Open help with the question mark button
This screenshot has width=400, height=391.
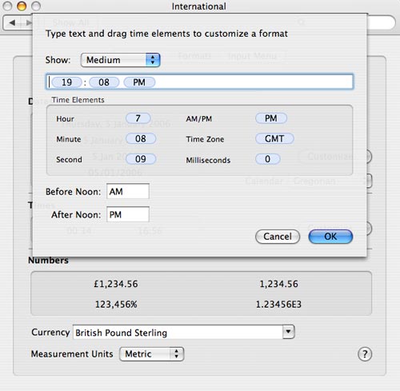pos(365,354)
